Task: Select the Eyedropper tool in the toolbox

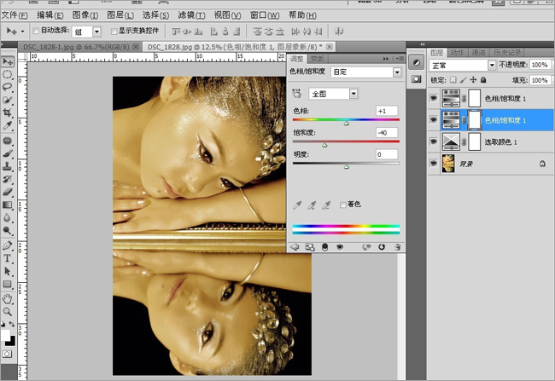Action: (8, 125)
